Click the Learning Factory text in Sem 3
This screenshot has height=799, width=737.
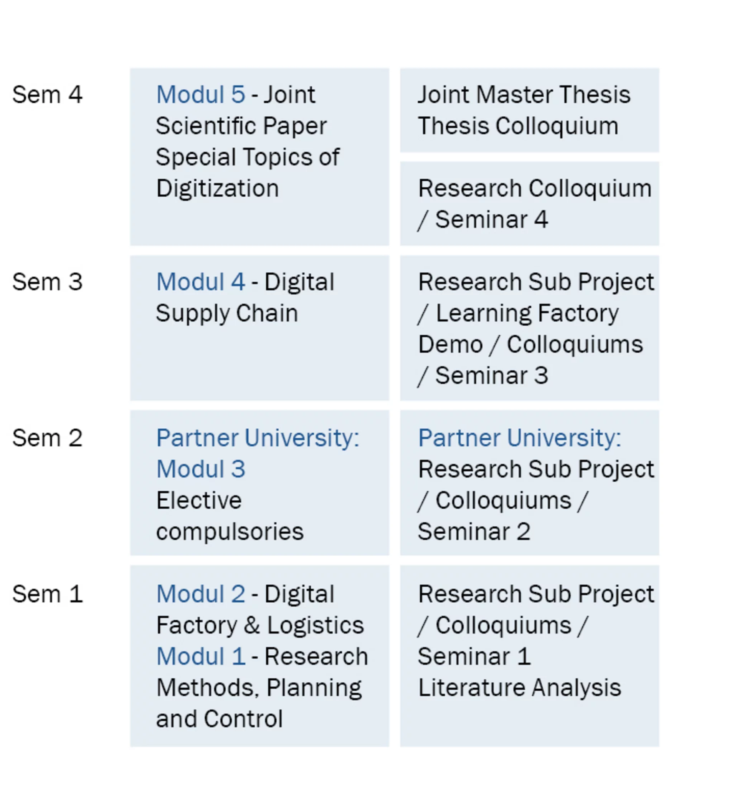pos(527,313)
